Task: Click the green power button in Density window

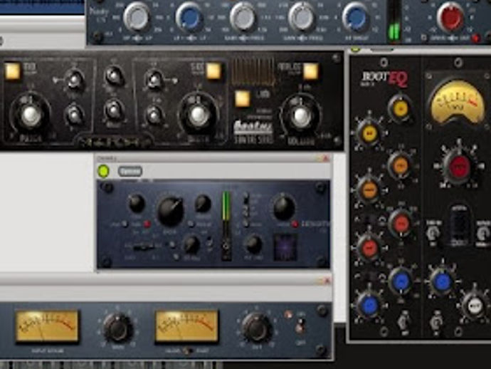Action: [103, 171]
